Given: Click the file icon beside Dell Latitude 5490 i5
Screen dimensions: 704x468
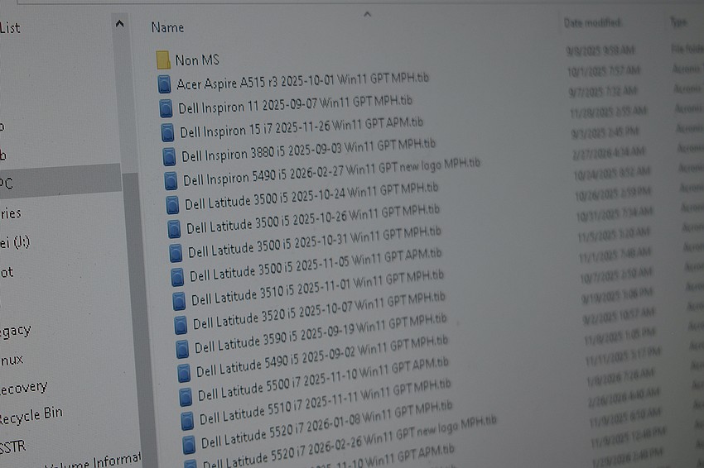Looking at the screenshot, I should coord(184,373).
